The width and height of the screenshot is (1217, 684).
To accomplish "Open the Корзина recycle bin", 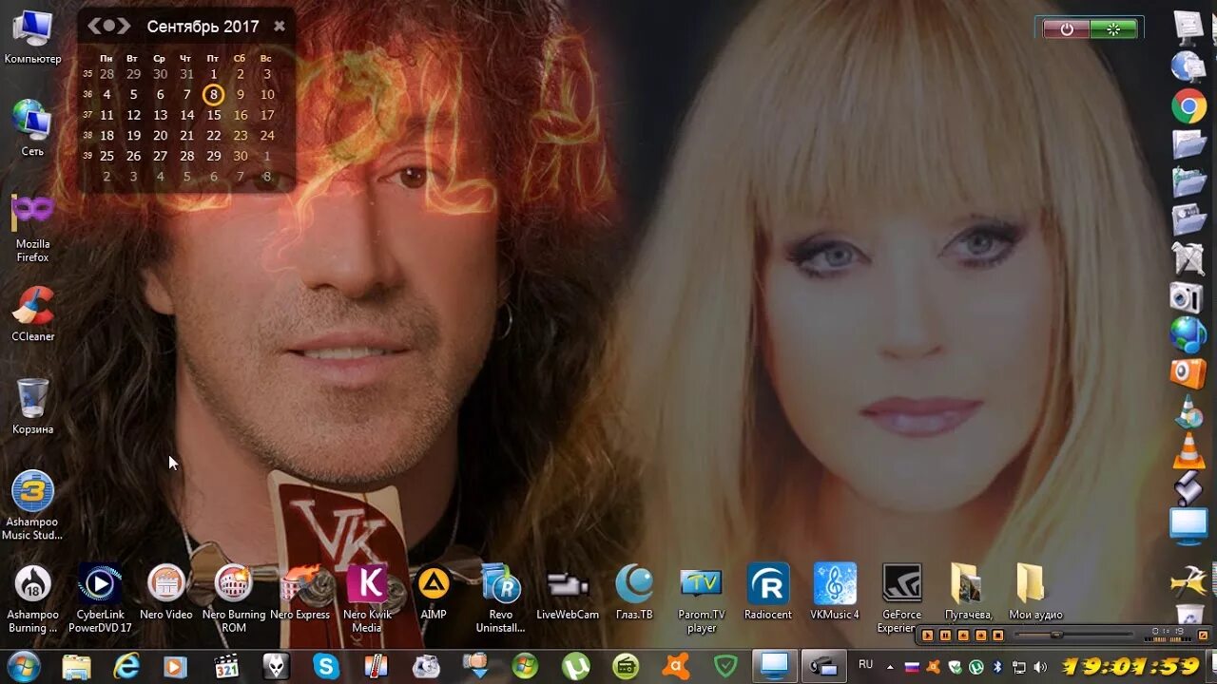I will 32,407.
